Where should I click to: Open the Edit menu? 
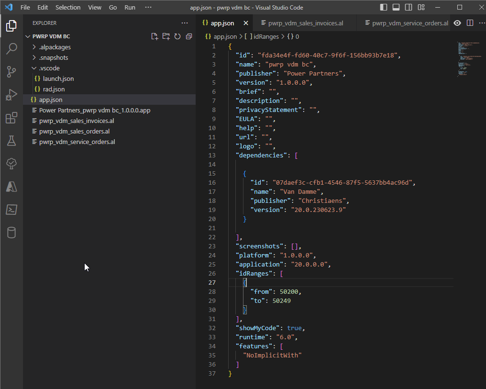point(43,8)
